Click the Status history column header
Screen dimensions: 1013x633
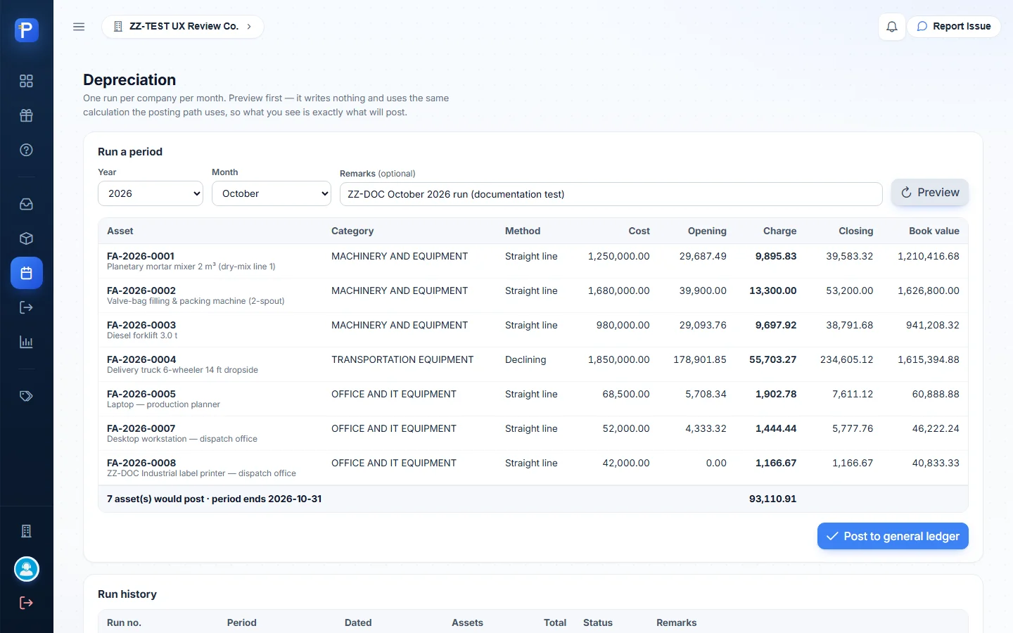pyautogui.click(x=598, y=622)
